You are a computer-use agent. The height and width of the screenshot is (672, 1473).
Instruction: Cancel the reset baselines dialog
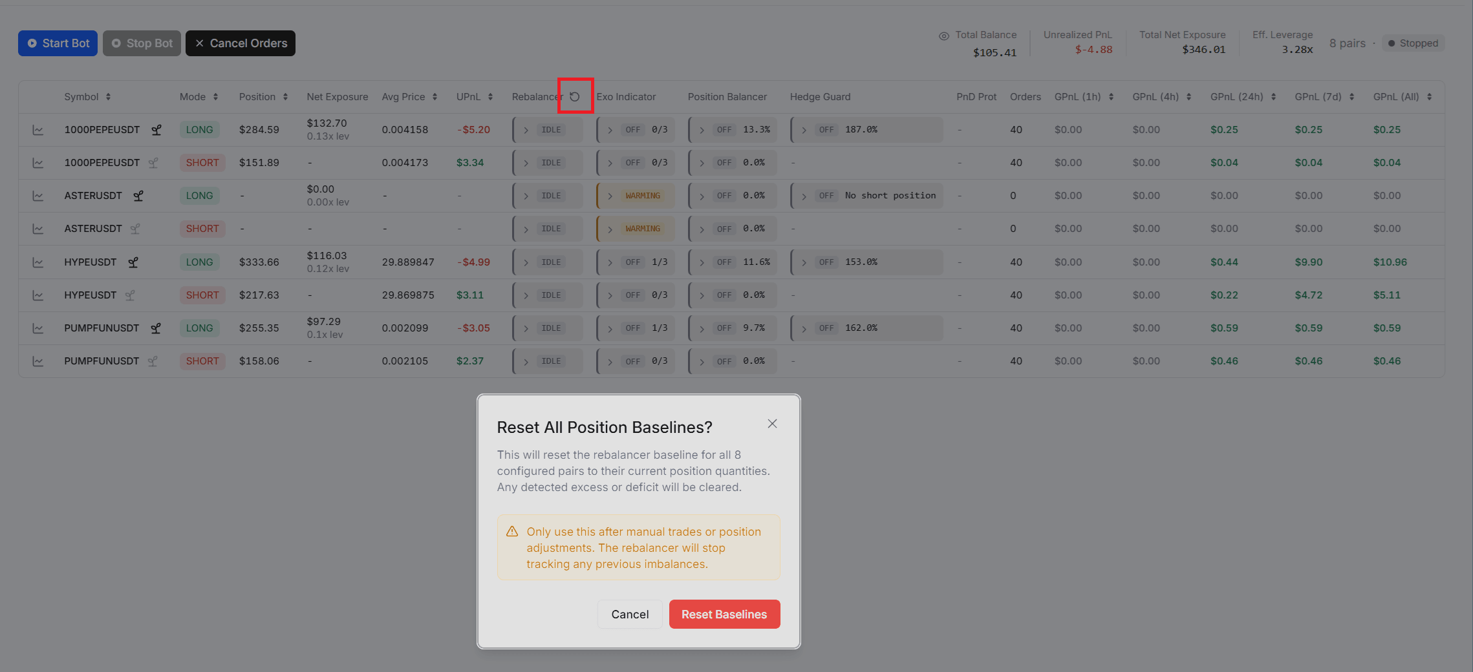(x=630, y=614)
